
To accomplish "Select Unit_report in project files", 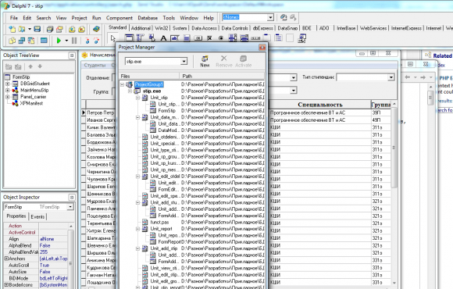I will (161, 229).
